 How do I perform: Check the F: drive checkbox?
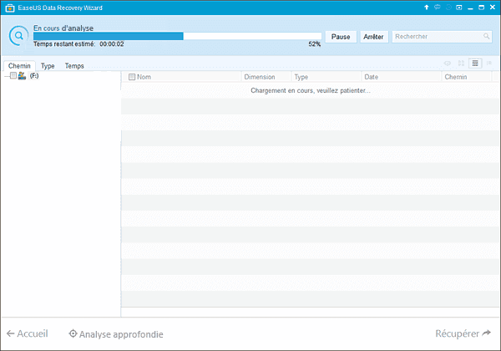point(13,75)
